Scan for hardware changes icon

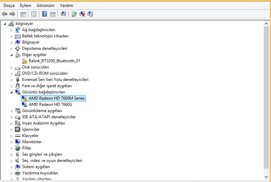click(x=63, y=14)
